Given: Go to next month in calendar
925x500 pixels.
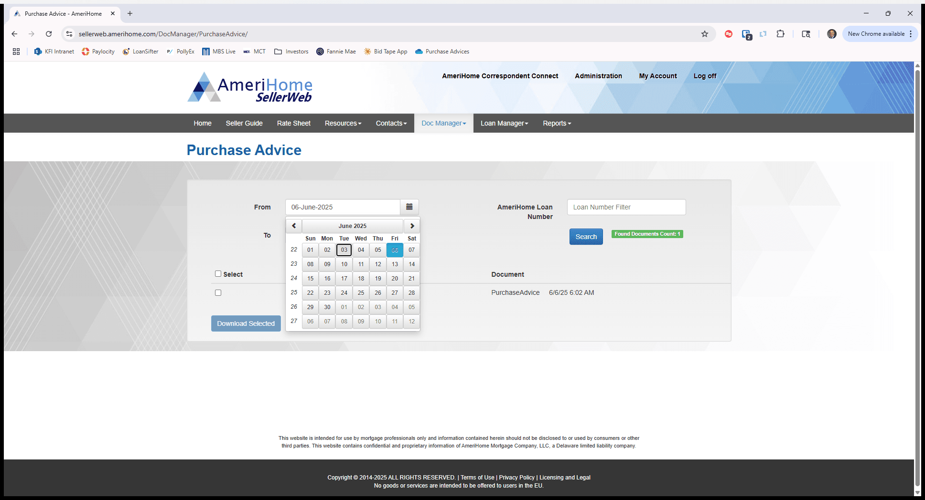Looking at the screenshot, I should [412, 226].
